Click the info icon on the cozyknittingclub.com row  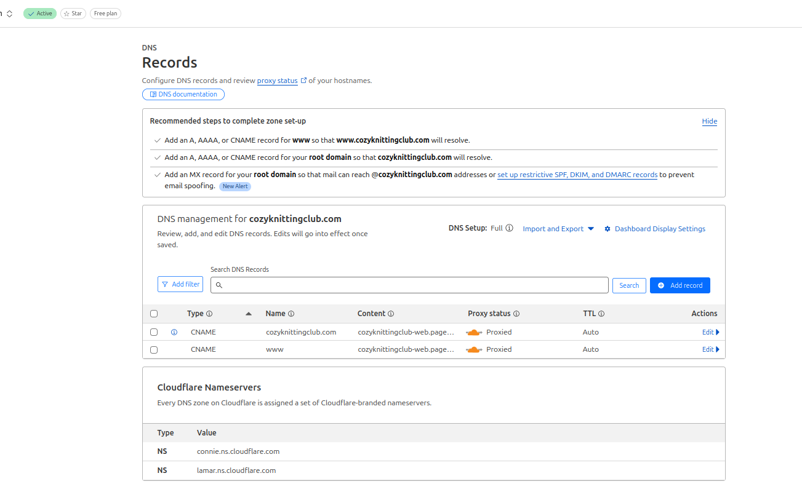[174, 332]
